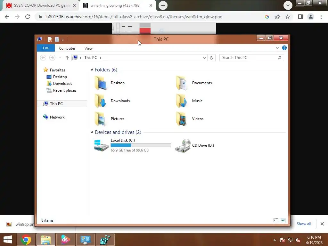Open the downloaded win8cp.png file item
The image size is (328, 246).
[x=20, y=224]
